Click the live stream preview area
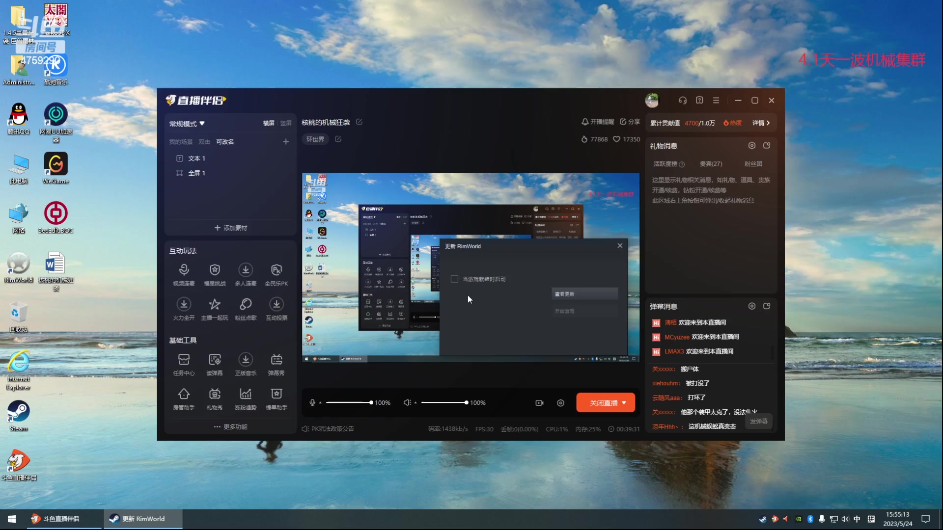This screenshot has width=943, height=530. pyautogui.click(x=471, y=267)
